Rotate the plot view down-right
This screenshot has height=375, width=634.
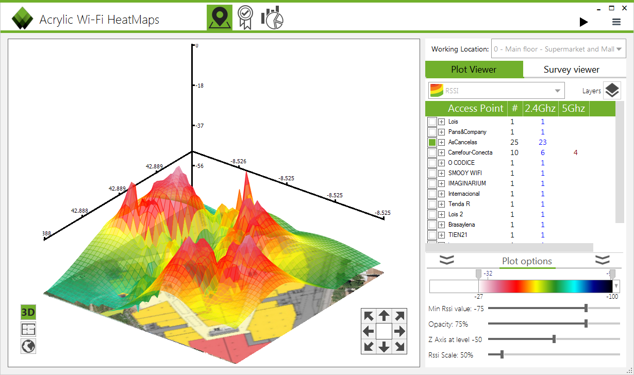coord(399,346)
